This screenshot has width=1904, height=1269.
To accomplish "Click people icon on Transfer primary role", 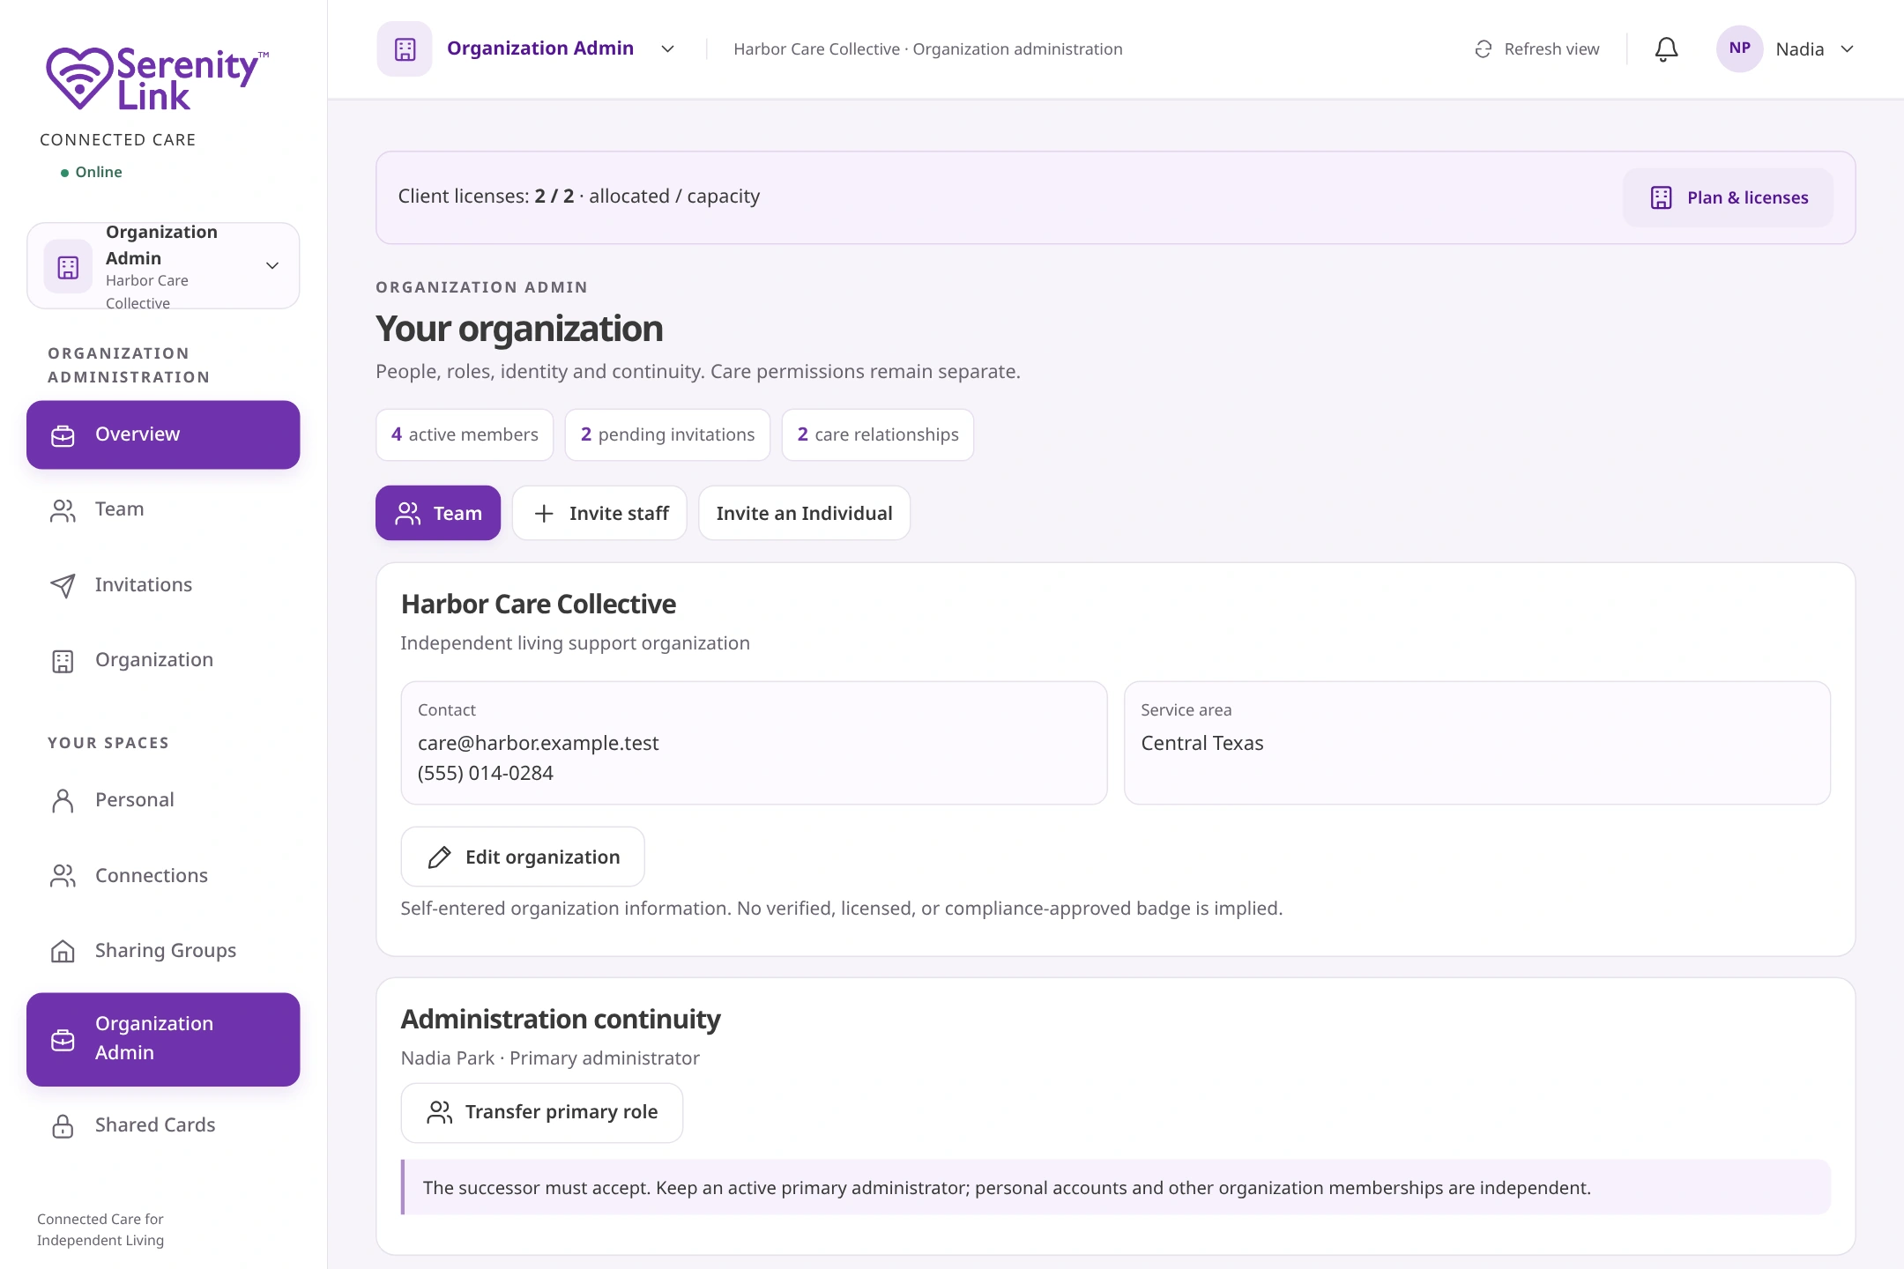I will [x=439, y=1113].
